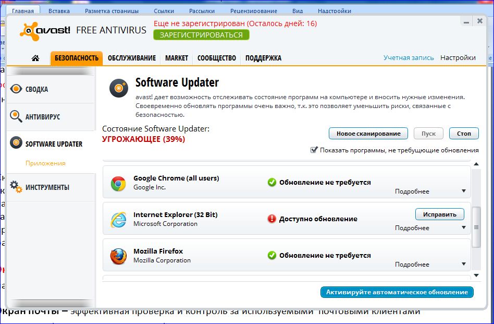The width and height of the screenshot is (494, 324).
Task: Open the Поддержка tab
Action: (263, 58)
